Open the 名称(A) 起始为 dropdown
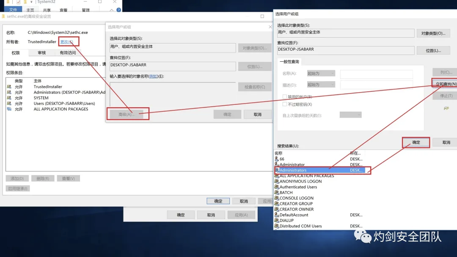Image resolution: width=457 pixels, height=257 pixels. click(x=321, y=74)
